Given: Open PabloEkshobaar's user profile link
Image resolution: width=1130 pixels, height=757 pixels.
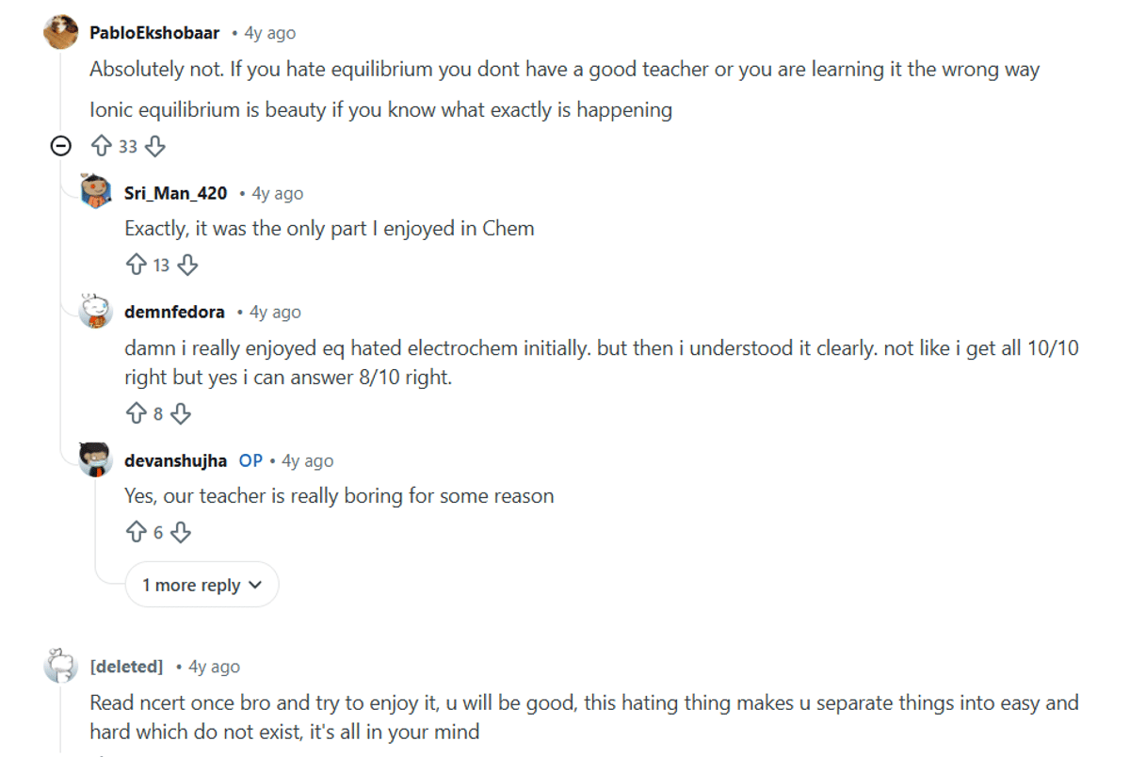Looking at the screenshot, I should 154,33.
